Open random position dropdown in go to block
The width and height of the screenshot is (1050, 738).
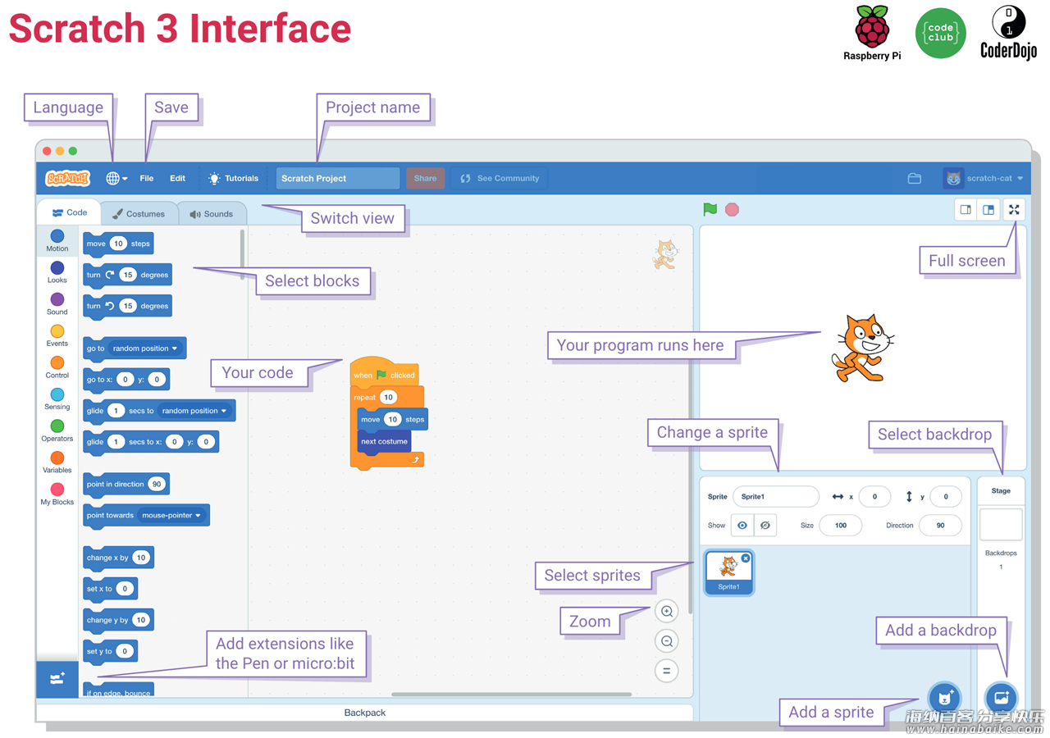point(145,348)
